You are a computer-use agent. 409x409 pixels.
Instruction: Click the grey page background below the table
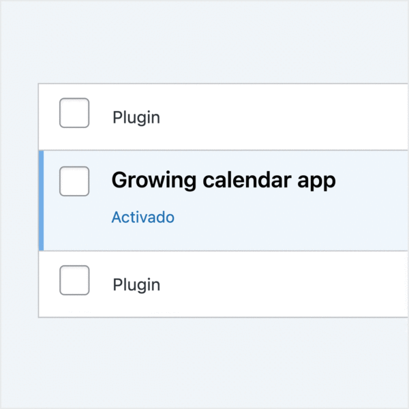tap(204, 361)
